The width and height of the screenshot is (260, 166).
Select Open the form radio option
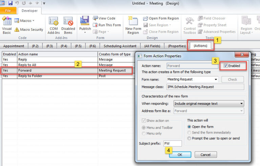[x=189, y=127]
